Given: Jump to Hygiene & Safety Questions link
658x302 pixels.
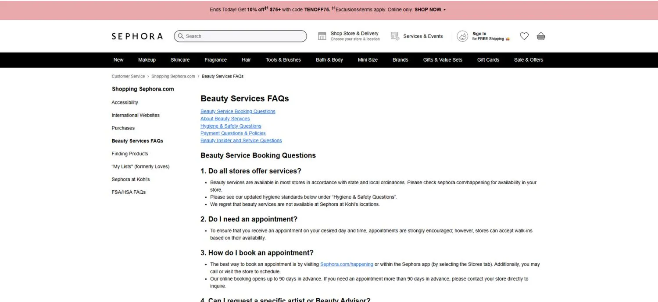Looking at the screenshot, I should pos(231,126).
